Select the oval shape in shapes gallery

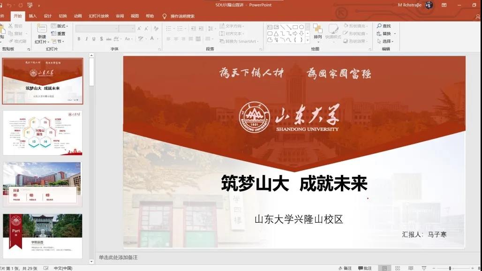click(x=301, y=27)
